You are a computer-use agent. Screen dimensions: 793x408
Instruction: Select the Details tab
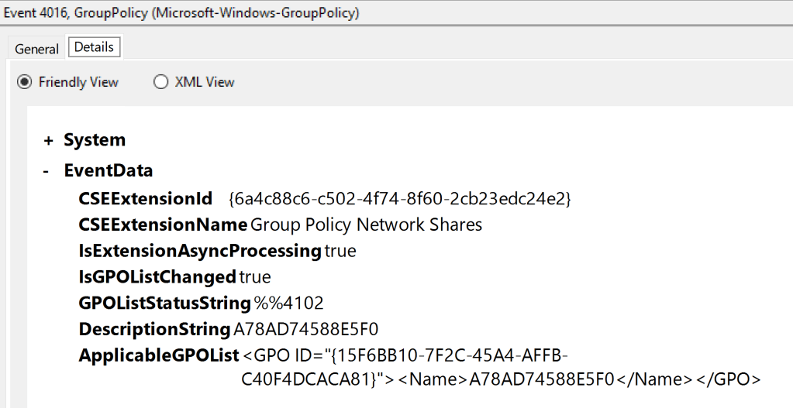click(x=94, y=47)
